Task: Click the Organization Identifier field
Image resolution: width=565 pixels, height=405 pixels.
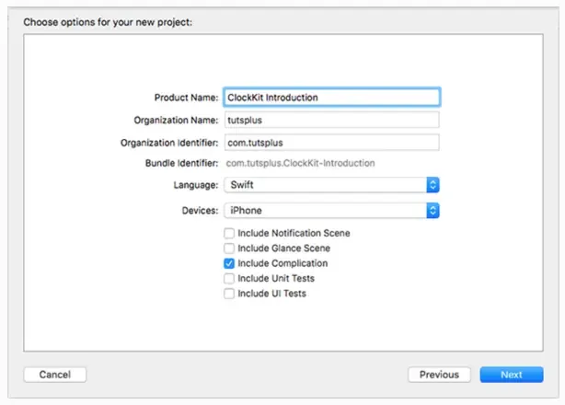Action: [331, 143]
